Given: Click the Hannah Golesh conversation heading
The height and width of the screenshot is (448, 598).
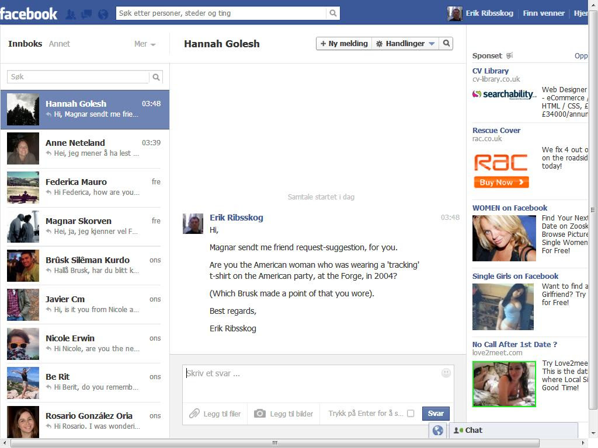Looking at the screenshot, I should point(221,44).
